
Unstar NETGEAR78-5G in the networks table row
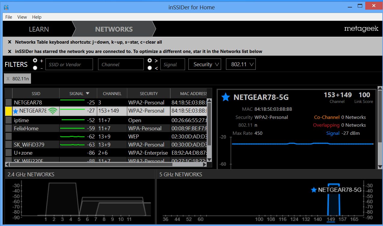pos(16,111)
